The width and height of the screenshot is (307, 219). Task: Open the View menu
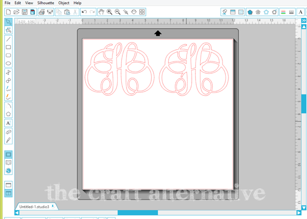pos(29,3)
